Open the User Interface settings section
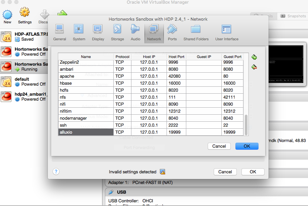The image size is (308, 206). point(227,33)
